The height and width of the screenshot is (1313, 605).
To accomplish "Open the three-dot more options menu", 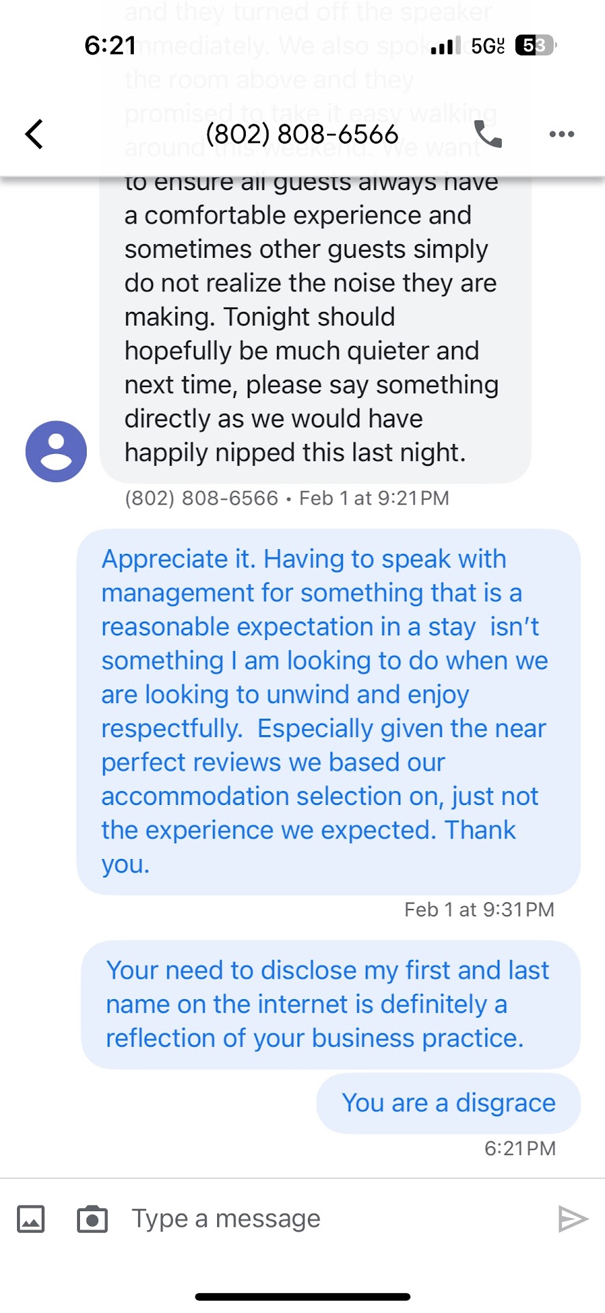I will (x=561, y=134).
